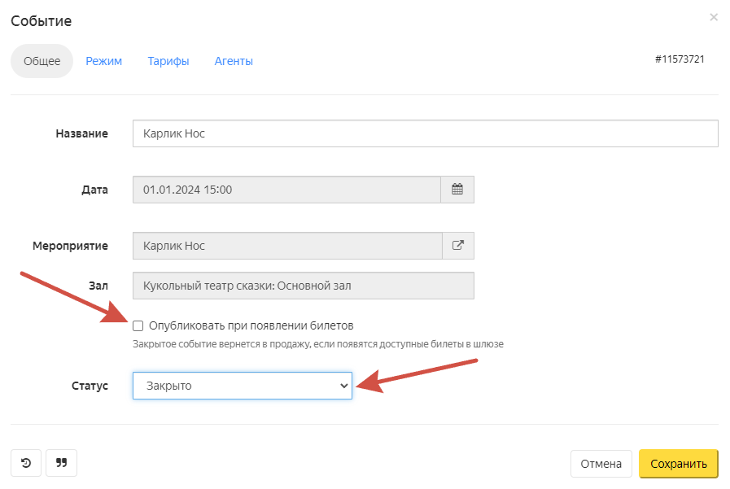The image size is (730, 489).
Task: Click the Зал field showing Кукольный театр сказки
Action: coord(303,286)
